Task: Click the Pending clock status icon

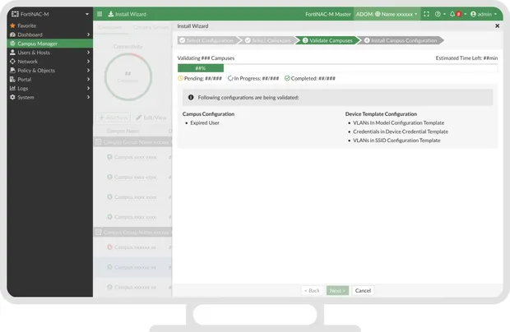Action: coord(180,78)
